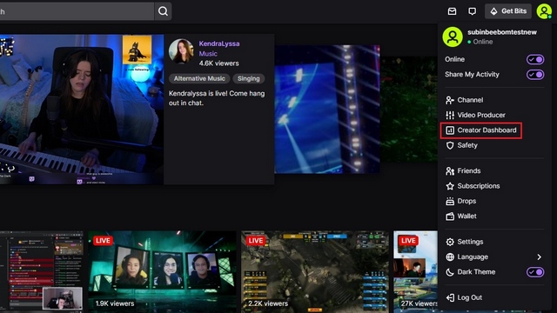Click the green user avatar icon

tap(544, 11)
